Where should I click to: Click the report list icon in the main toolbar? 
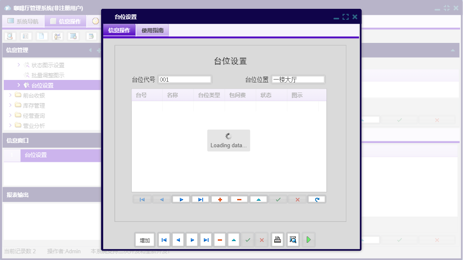(25, 36)
